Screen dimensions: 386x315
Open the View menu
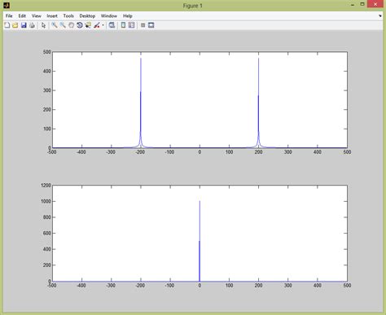[37, 15]
